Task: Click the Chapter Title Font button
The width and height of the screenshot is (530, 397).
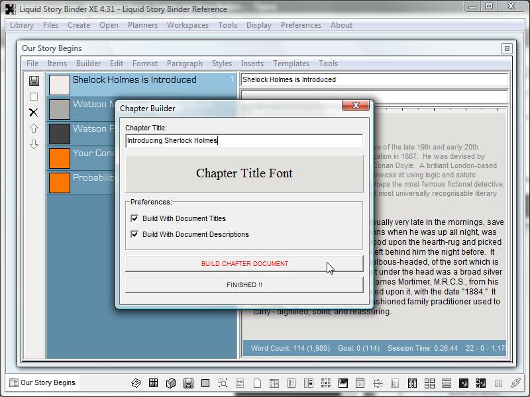Action: (244, 173)
